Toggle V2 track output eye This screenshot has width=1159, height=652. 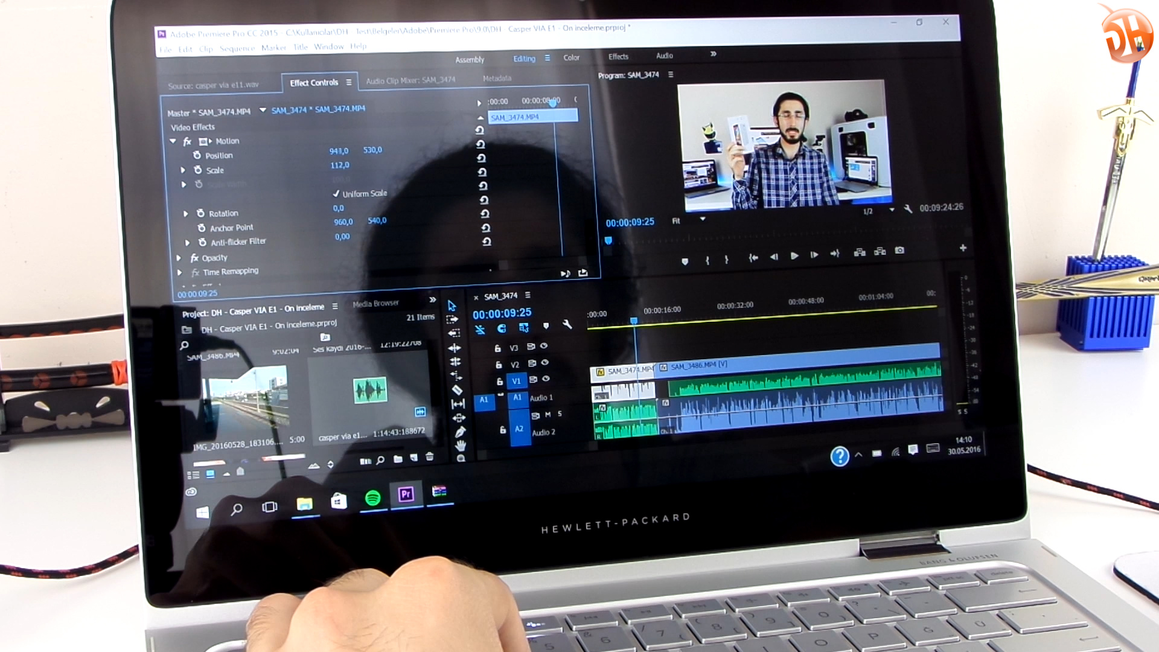pyautogui.click(x=545, y=362)
